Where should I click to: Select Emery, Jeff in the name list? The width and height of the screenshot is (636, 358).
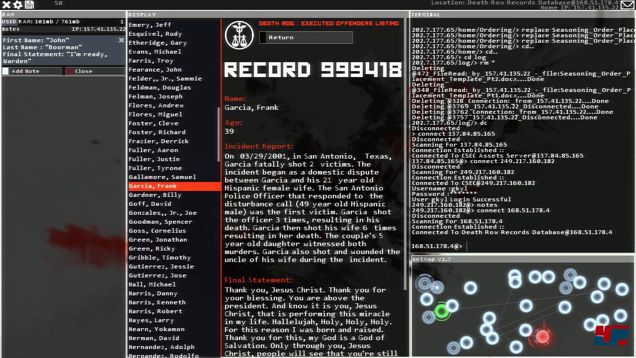150,25
